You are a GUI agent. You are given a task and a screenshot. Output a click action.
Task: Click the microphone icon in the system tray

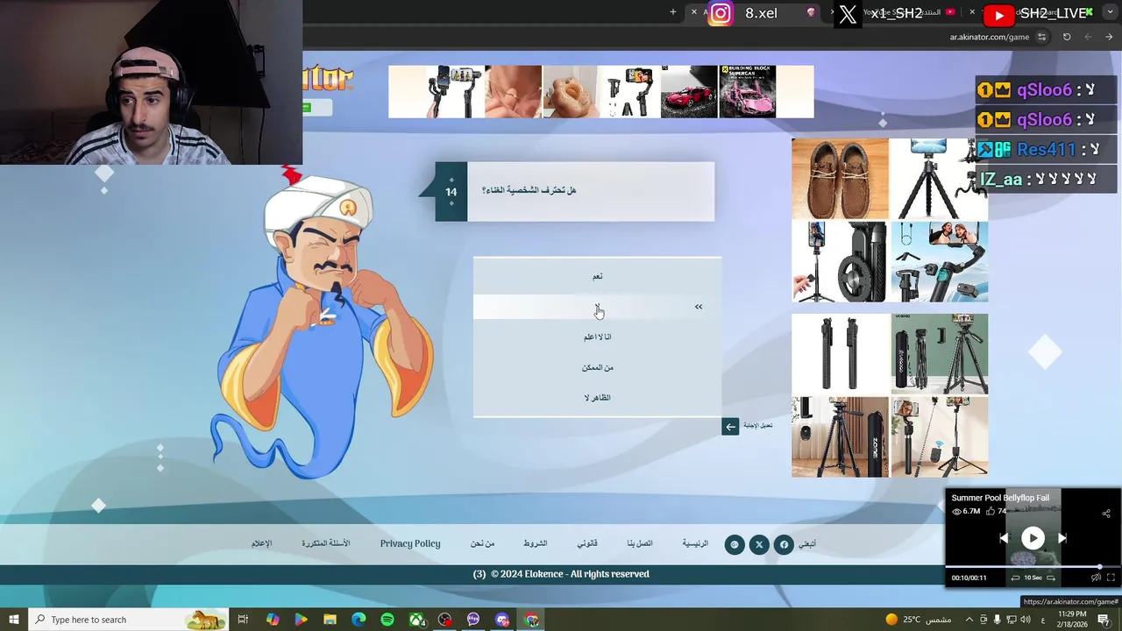tap(997, 620)
